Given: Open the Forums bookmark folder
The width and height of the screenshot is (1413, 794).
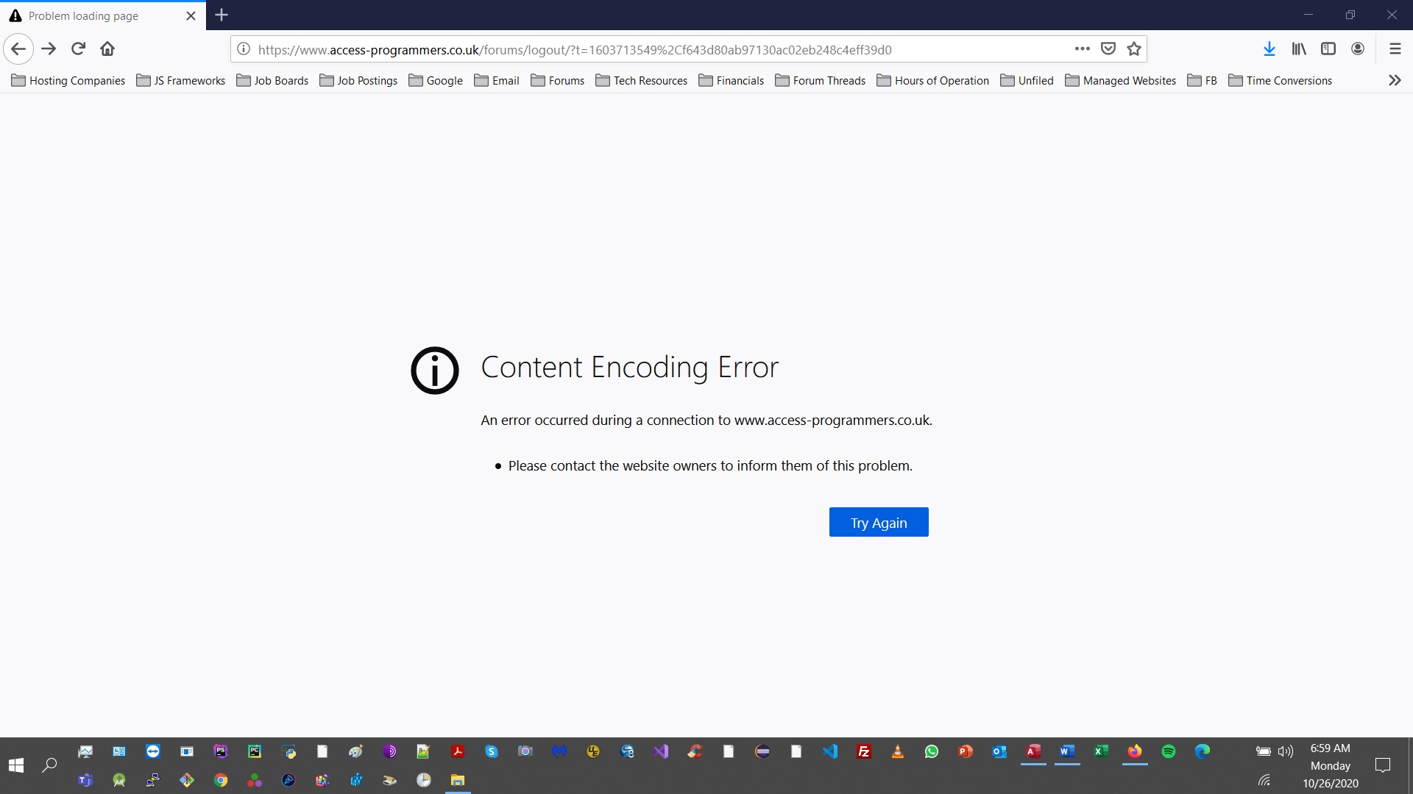Looking at the screenshot, I should (x=558, y=81).
